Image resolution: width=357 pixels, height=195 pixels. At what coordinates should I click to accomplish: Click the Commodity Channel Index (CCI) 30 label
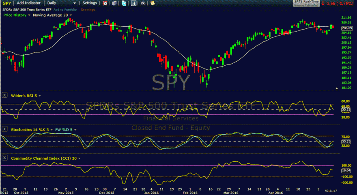[44, 159]
